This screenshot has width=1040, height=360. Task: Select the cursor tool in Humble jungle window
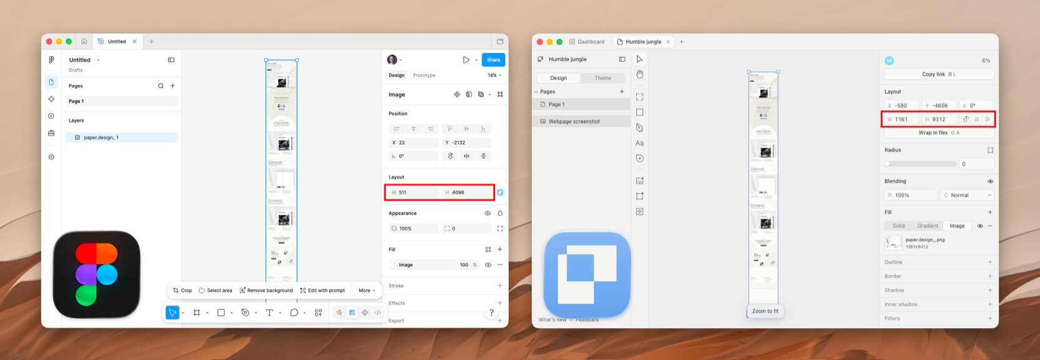click(x=639, y=59)
